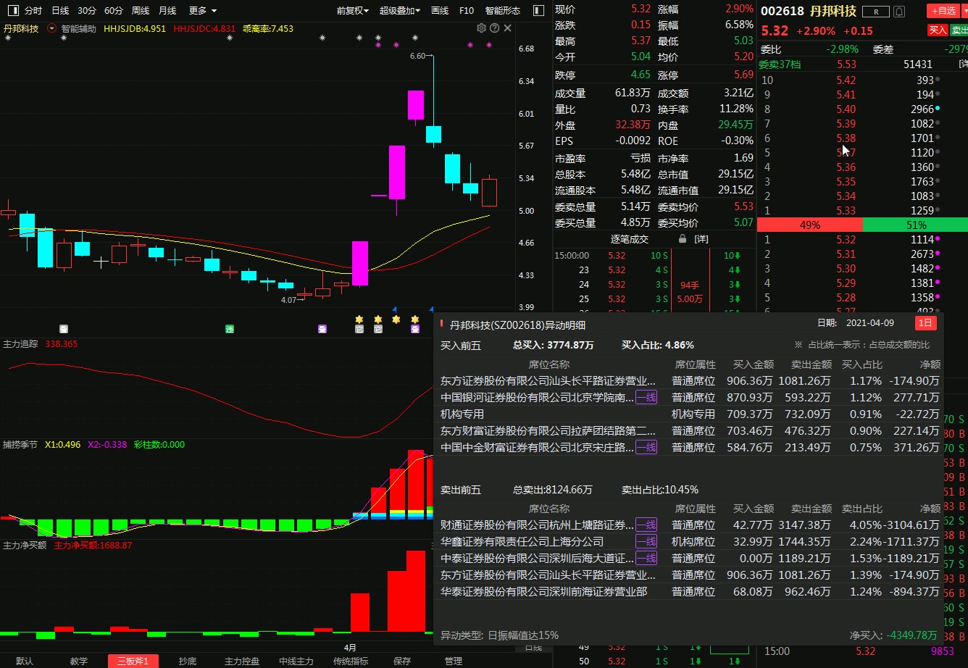Open 逐笔成交 [详] details link
The width and height of the screenshot is (968, 668).
point(701,238)
